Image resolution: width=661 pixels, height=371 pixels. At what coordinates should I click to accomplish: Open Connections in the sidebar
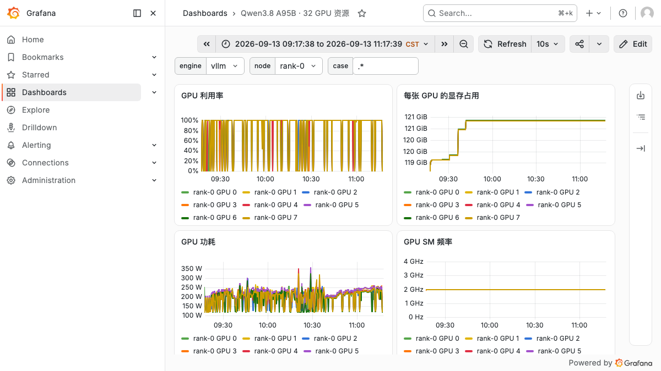45,163
